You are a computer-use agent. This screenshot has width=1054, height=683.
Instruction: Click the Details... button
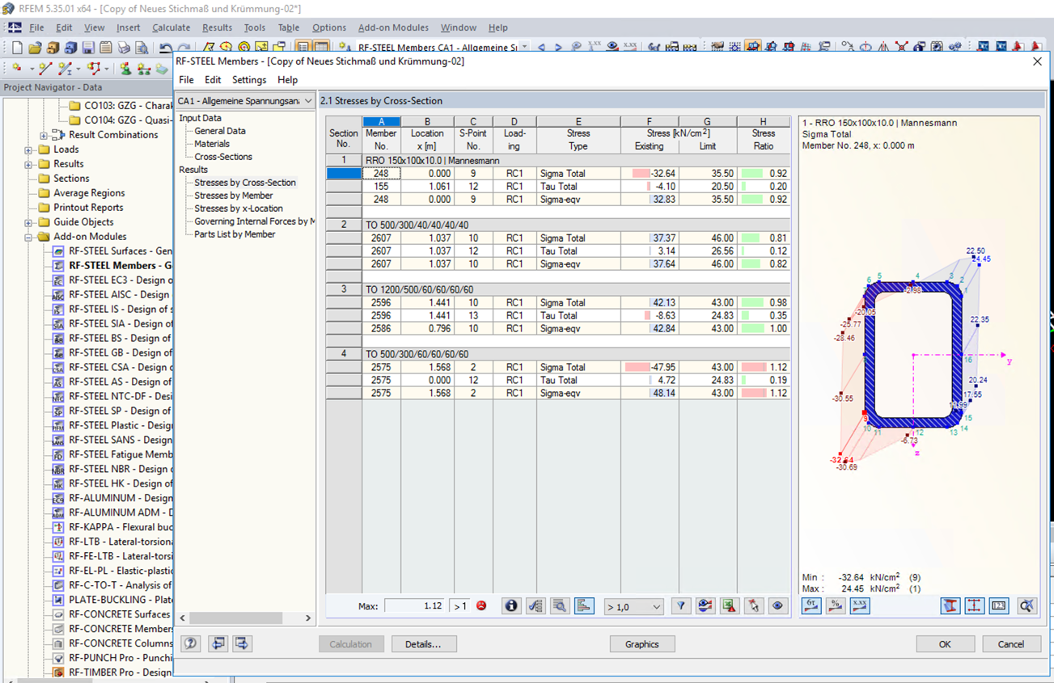click(x=424, y=644)
